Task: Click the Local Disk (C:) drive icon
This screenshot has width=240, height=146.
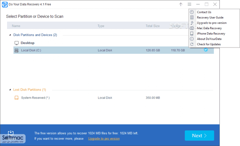Action: click(x=17, y=50)
